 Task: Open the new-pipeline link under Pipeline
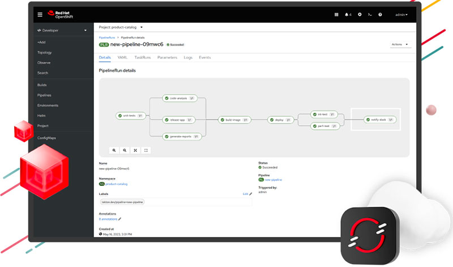point(273,180)
